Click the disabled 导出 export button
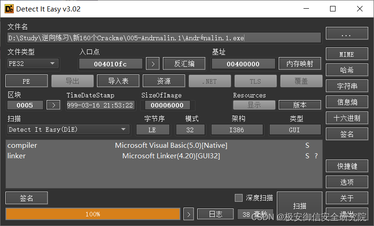Screen dimensions: 374x226 (72, 81)
